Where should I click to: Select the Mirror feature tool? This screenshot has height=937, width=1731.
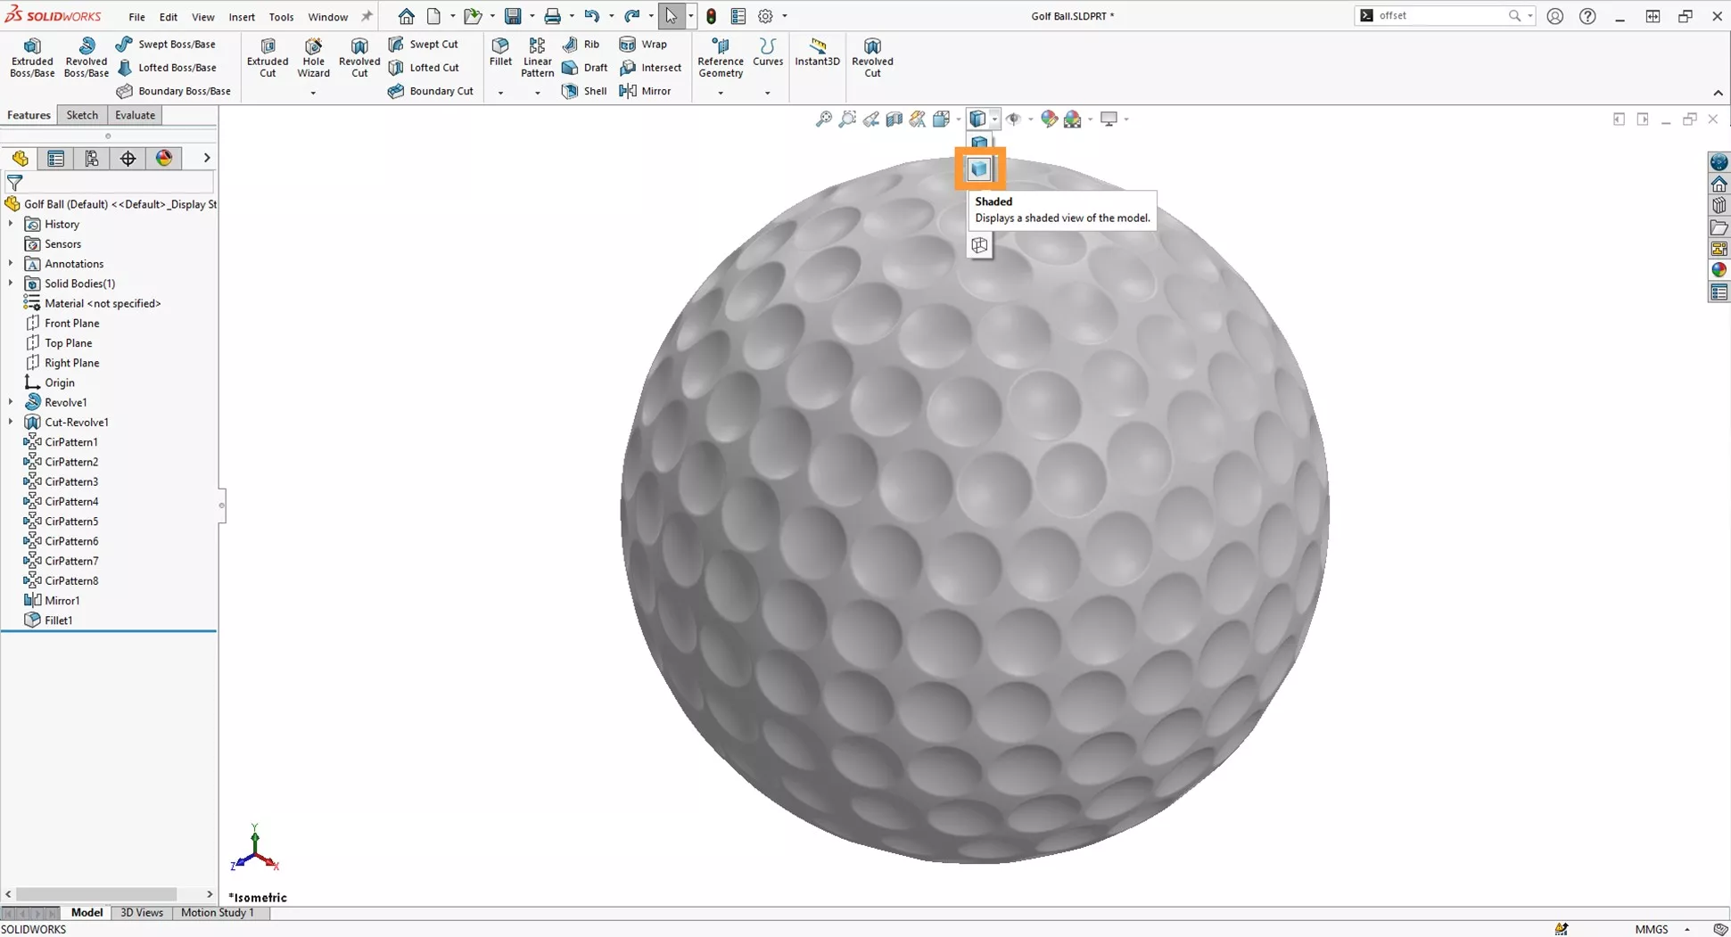[x=646, y=90]
